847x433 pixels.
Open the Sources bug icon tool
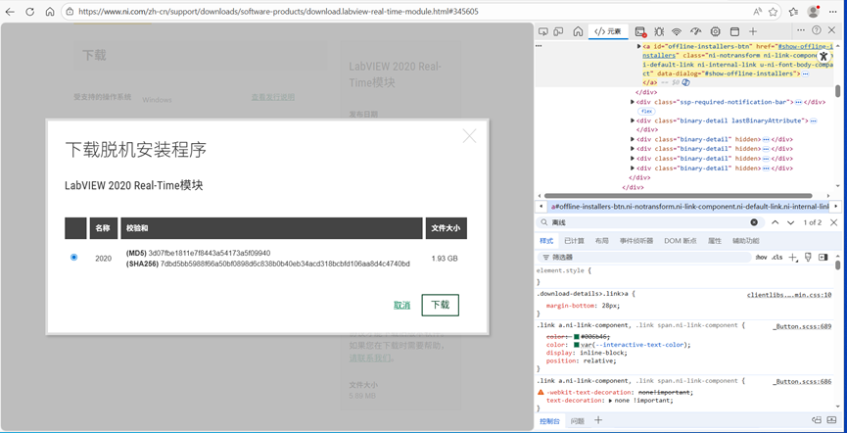659,31
